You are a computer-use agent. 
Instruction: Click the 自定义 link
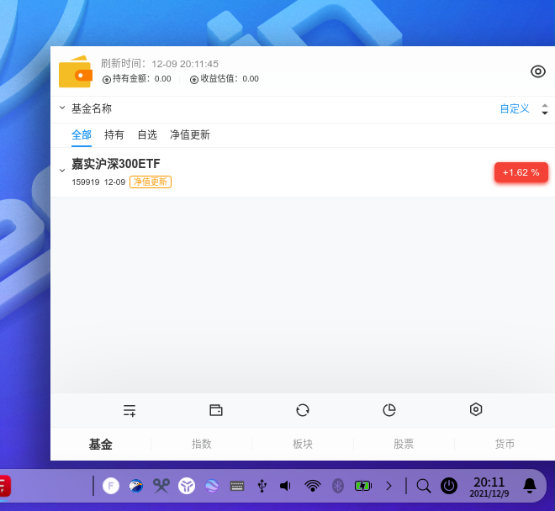tap(515, 108)
